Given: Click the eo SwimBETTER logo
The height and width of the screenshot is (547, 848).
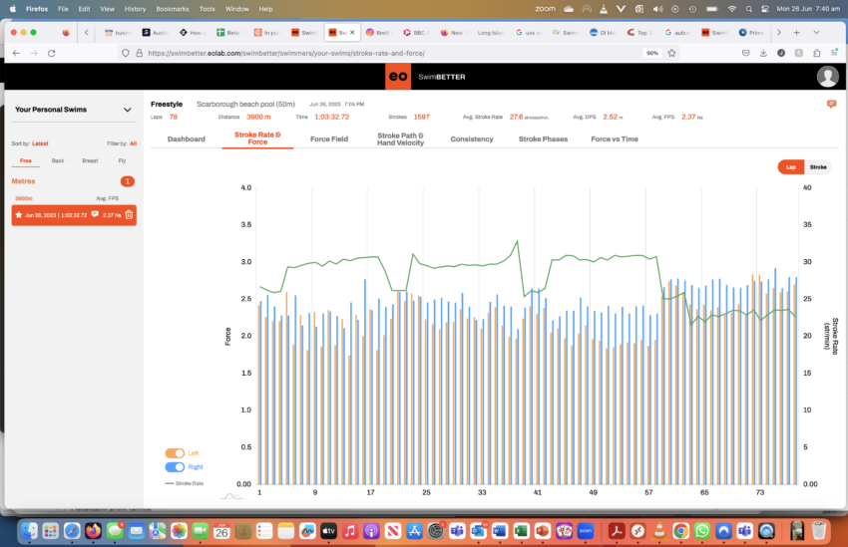Looking at the screenshot, I should click(425, 77).
